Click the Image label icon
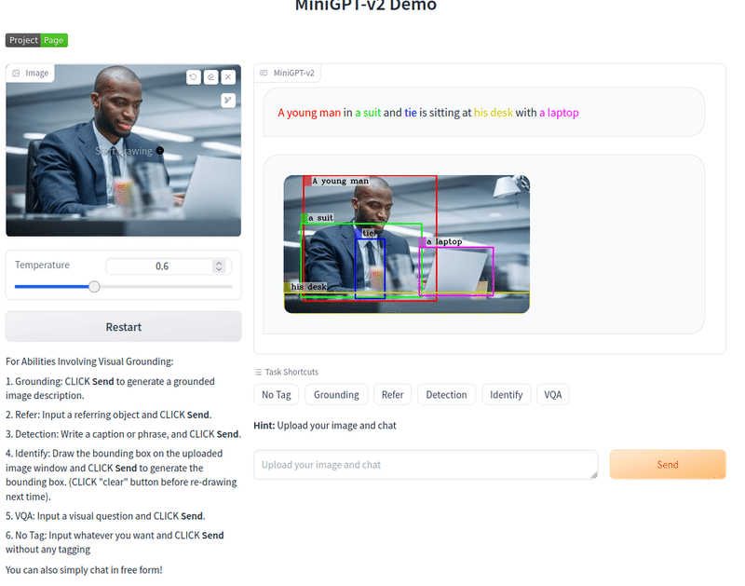 (16, 74)
